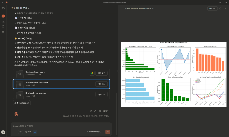The height and width of the screenshot is (137, 229).
Task: Open the projects icon in sidebar
Action: 3,27
